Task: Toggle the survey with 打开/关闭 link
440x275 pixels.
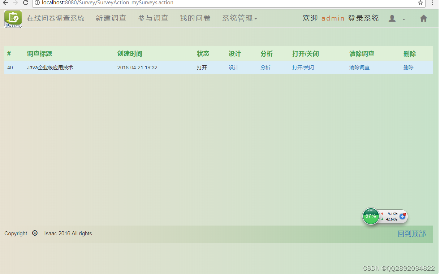Action: pos(303,67)
